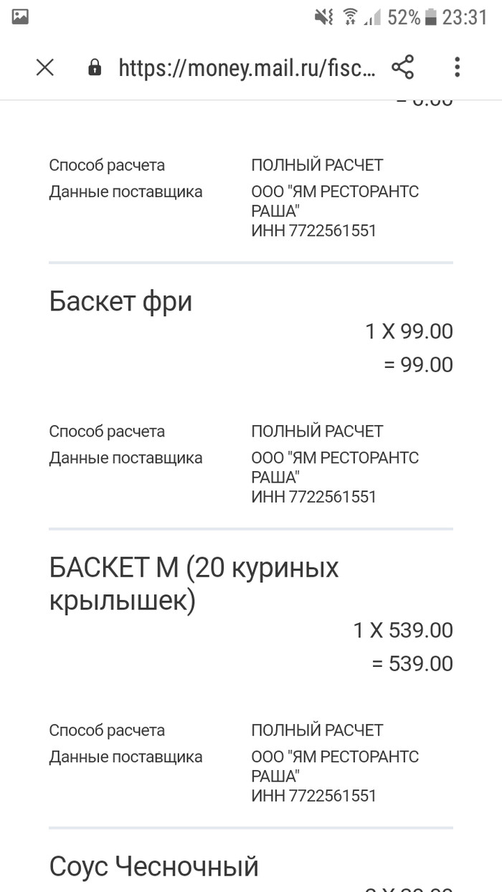Tap the "= 99.00" total for Баскет фри
Image resolution: width=502 pixels, height=892 pixels.
(x=418, y=365)
